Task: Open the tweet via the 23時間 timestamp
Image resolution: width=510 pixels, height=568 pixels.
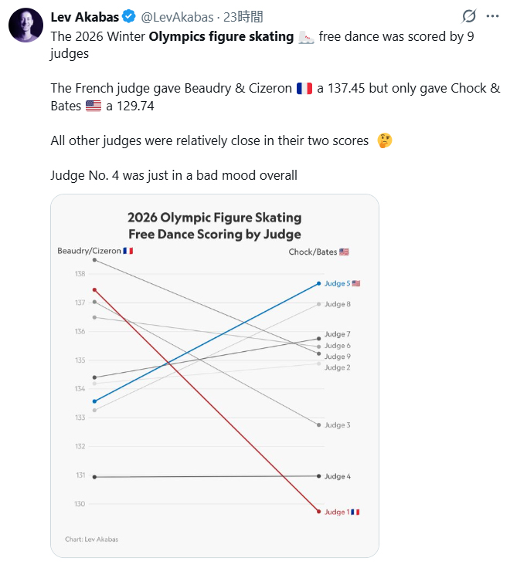Action: 243,17
